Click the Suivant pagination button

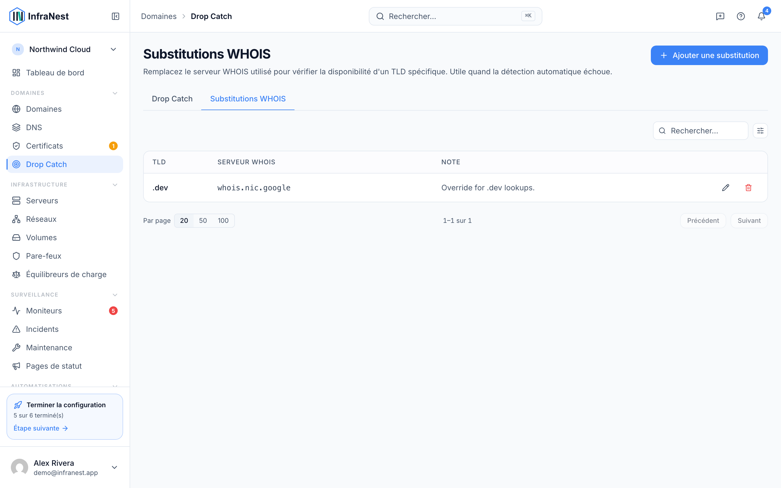749,220
